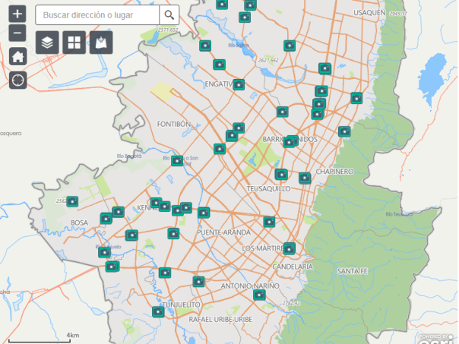459x344 pixels.
Task: Open camera marker near Tunjuelito label
Action: point(158,311)
